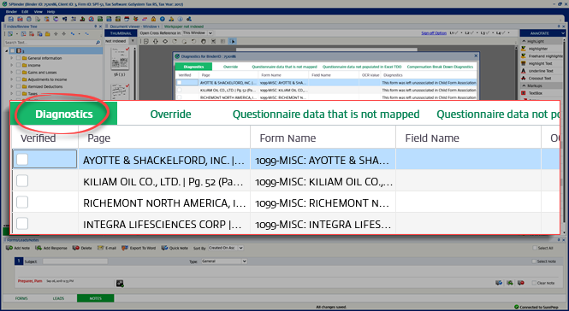Click the Quick Note icon
The height and width of the screenshot is (311, 569).
(x=164, y=248)
